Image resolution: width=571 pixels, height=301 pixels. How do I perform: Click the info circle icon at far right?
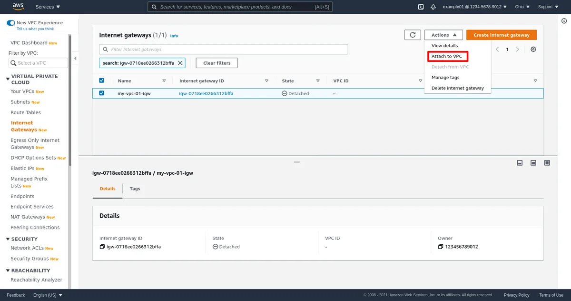click(564, 22)
